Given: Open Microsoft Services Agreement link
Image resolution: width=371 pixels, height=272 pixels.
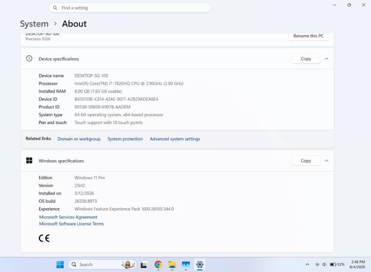Looking at the screenshot, I should 68,217.
